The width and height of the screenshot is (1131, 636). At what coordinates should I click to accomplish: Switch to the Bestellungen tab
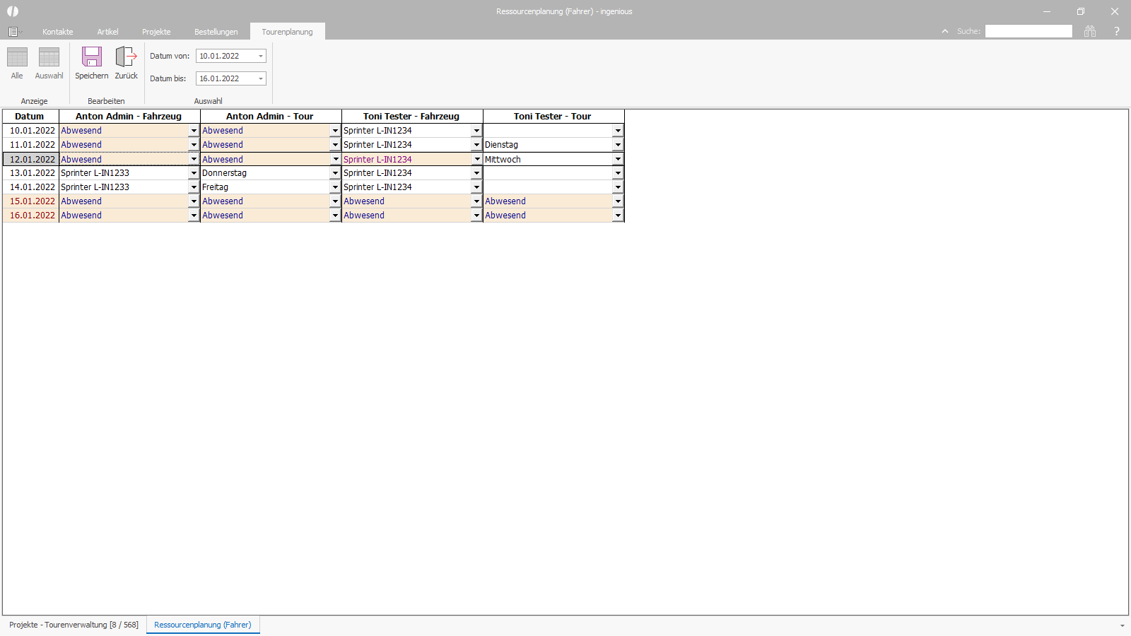pyautogui.click(x=216, y=32)
